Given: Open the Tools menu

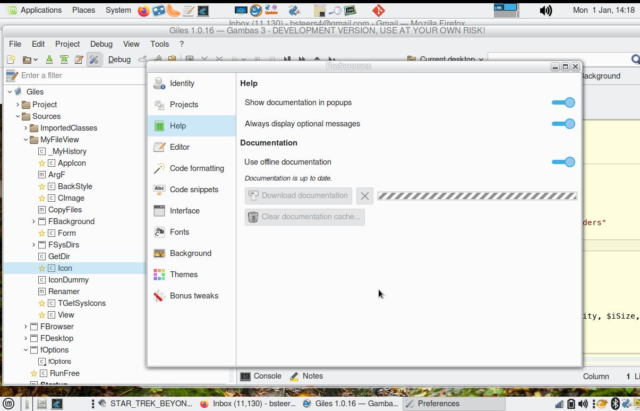Looking at the screenshot, I should [x=159, y=44].
